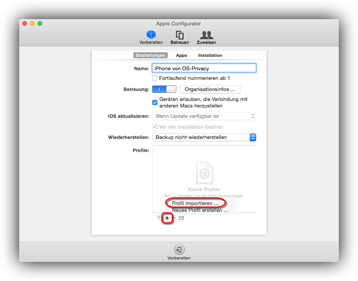Click into the Name text field

[x=204, y=68]
